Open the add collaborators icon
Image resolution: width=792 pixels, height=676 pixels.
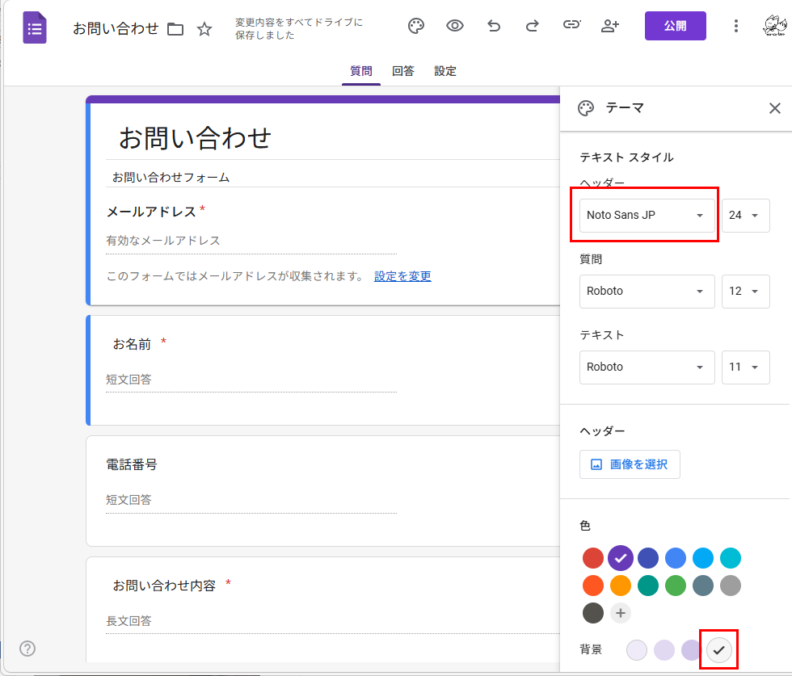[x=611, y=26]
